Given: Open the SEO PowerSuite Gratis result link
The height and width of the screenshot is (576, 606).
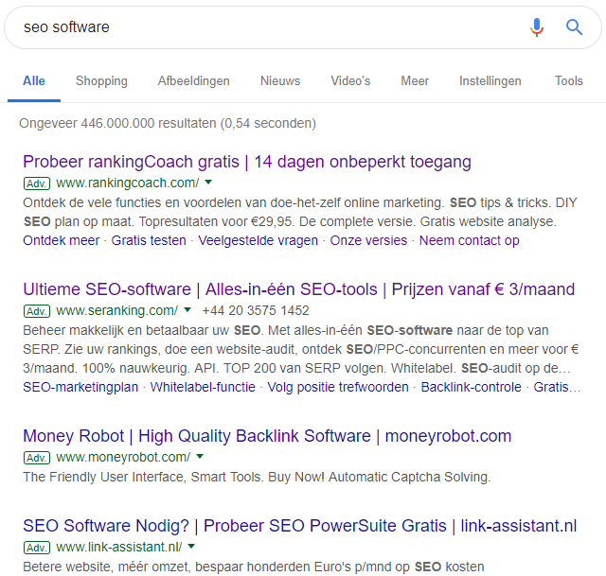Looking at the screenshot, I should tap(299, 526).
